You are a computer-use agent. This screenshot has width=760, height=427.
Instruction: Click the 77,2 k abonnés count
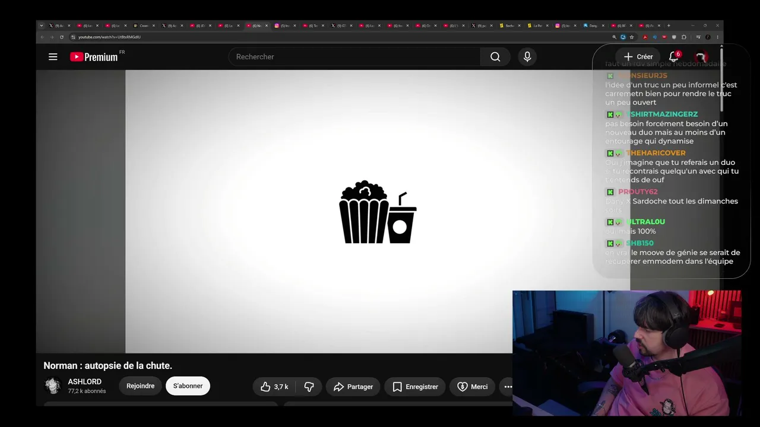tap(87, 391)
